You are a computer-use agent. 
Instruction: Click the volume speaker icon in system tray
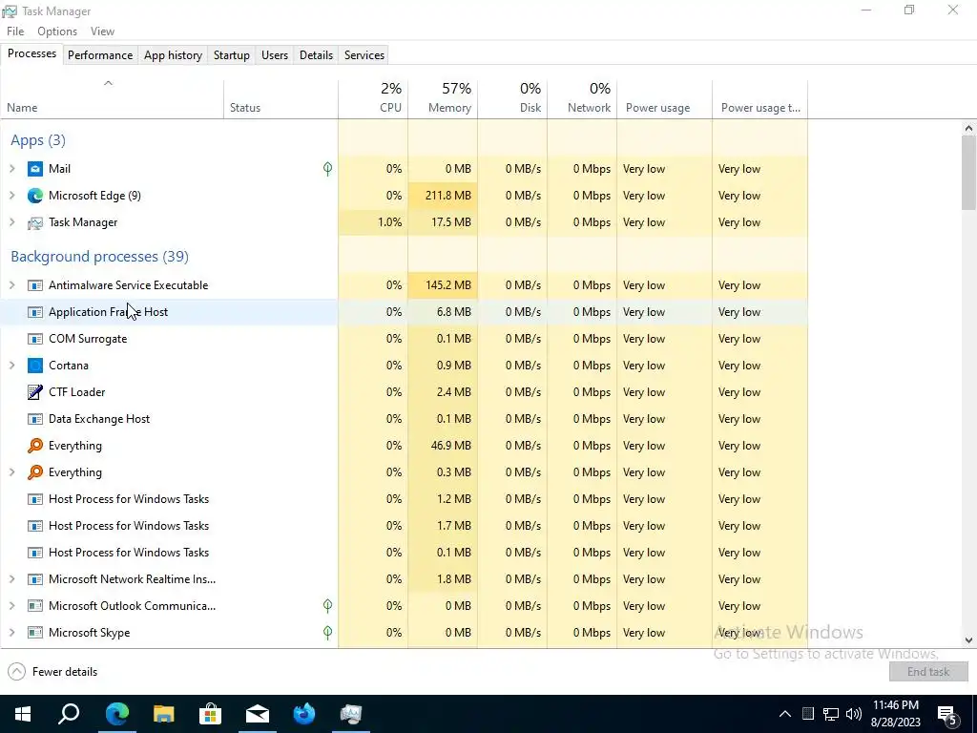[854, 714]
